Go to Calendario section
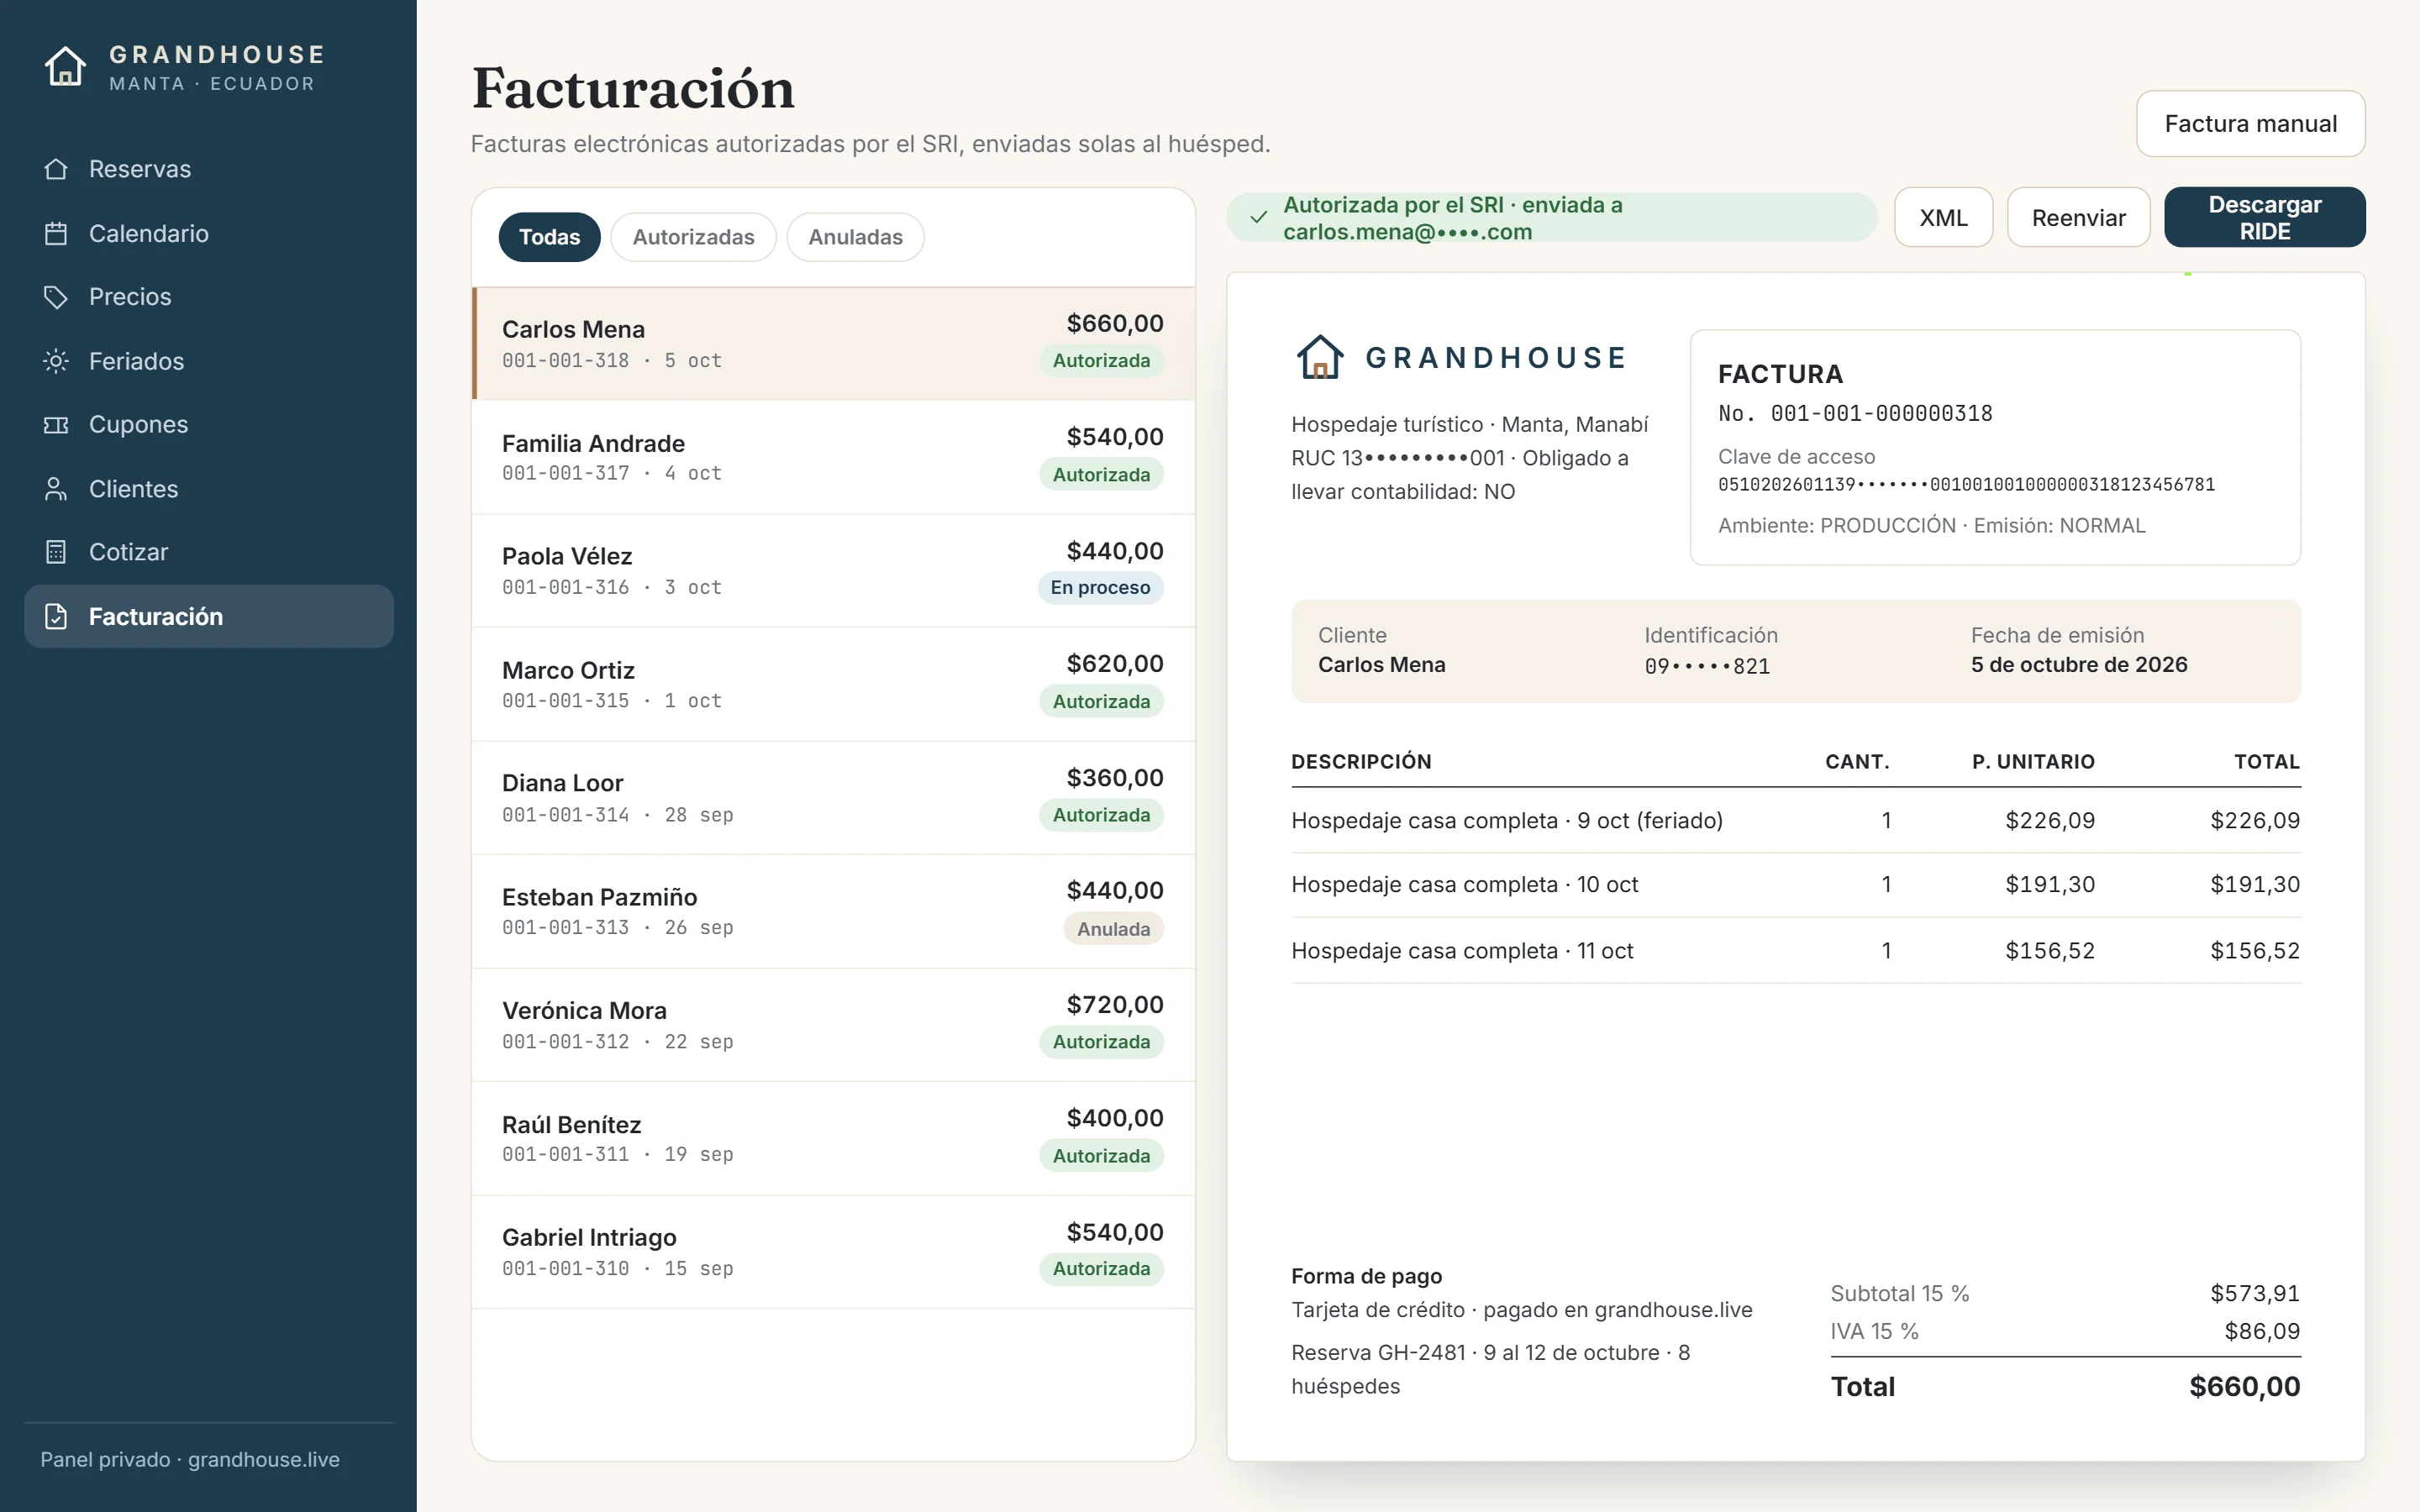The image size is (2420, 1512). 209,233
